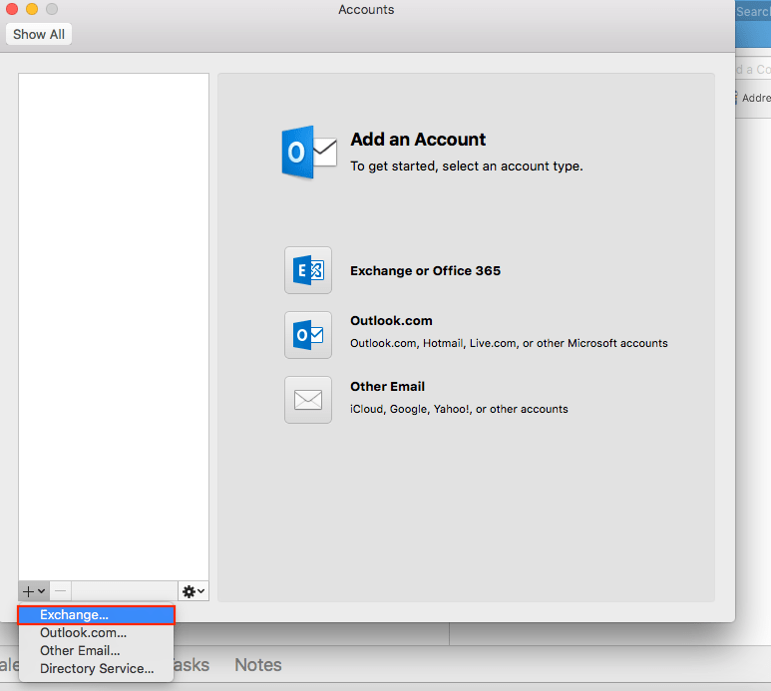Choose Exchange... from the popup menu
This screenshot has height=691, width=771.
pyautogui.click(x=97, y=615)
